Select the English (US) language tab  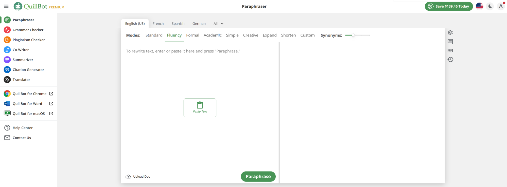(x=135, y=24)
